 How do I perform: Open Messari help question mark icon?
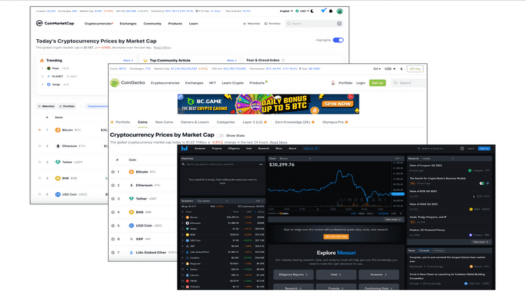coord(463,148)
